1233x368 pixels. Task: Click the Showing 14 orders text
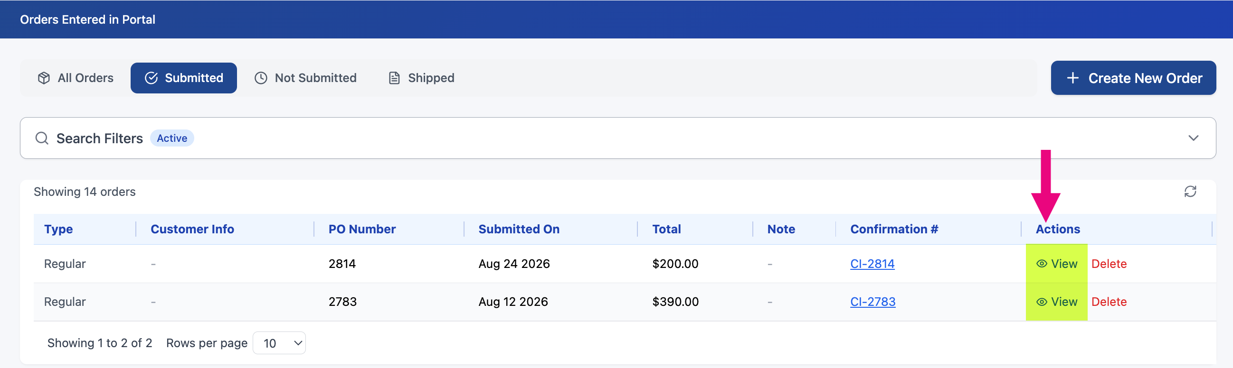point(85,192)
